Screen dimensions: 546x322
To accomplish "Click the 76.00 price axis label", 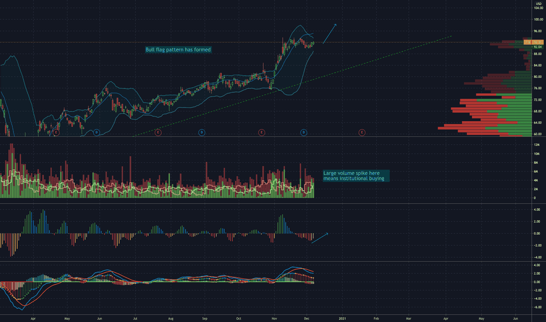I will click(x=538, y=88).
